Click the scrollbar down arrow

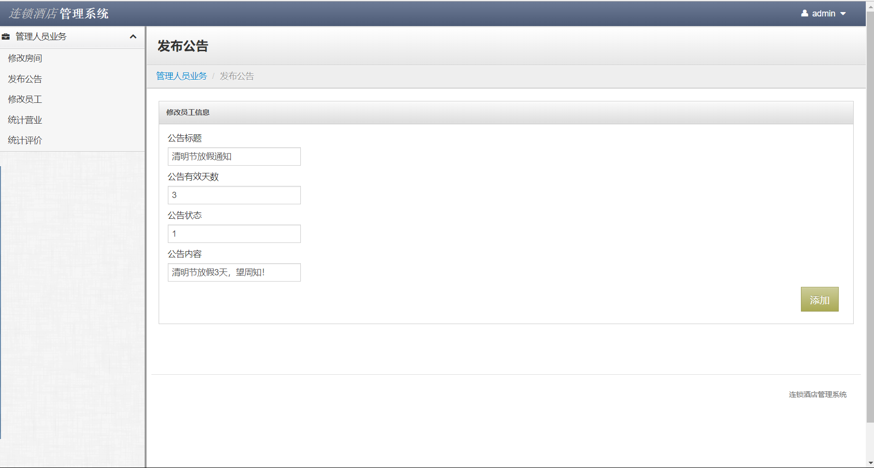click(870, 463)
